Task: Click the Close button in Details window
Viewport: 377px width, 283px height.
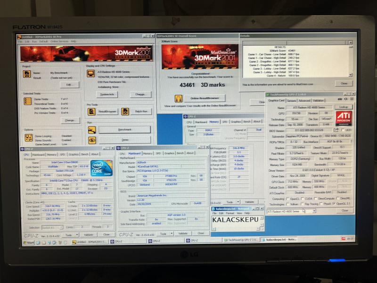Action: (x=344, y=83)
